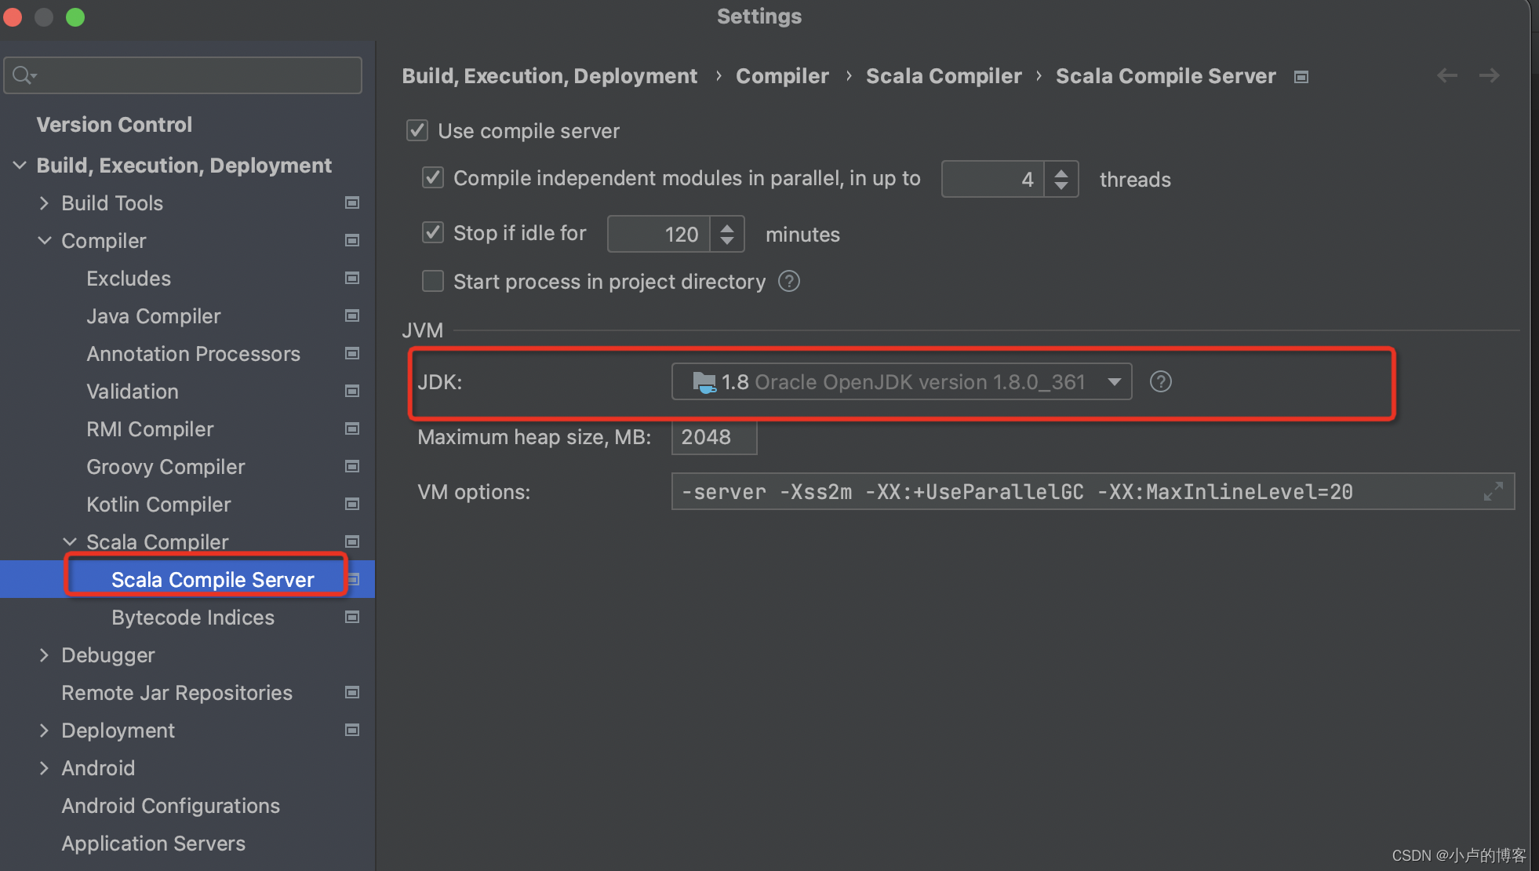Screen dimensions: 1539x871
Task: Toggle Compile independent modules in parallel
Action: (431, 177)
